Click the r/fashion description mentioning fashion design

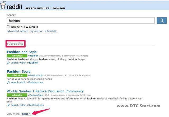tap(46, 59)
